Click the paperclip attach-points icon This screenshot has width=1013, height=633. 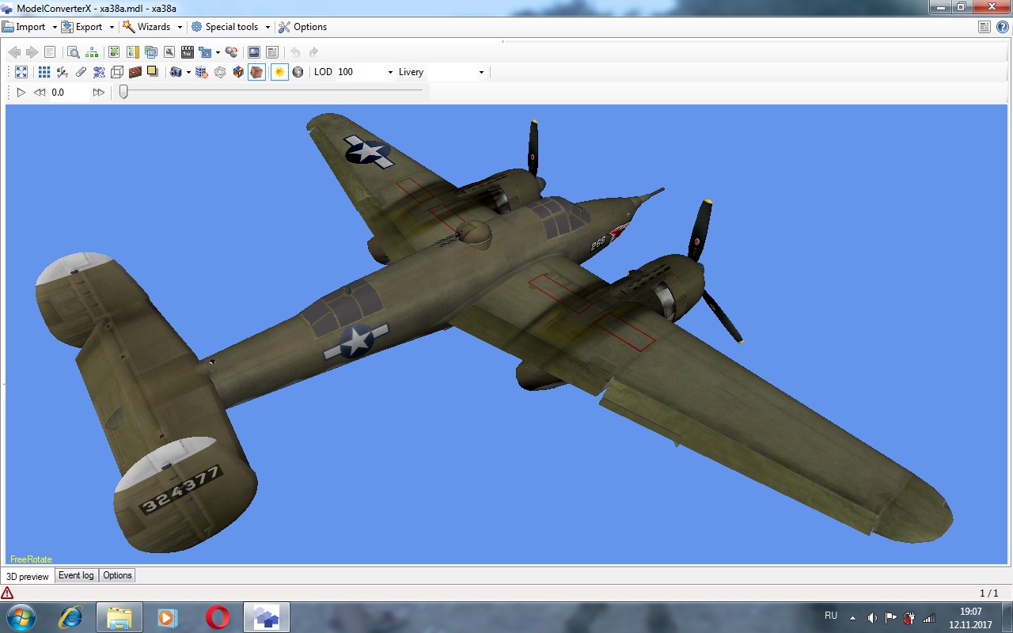81,72
